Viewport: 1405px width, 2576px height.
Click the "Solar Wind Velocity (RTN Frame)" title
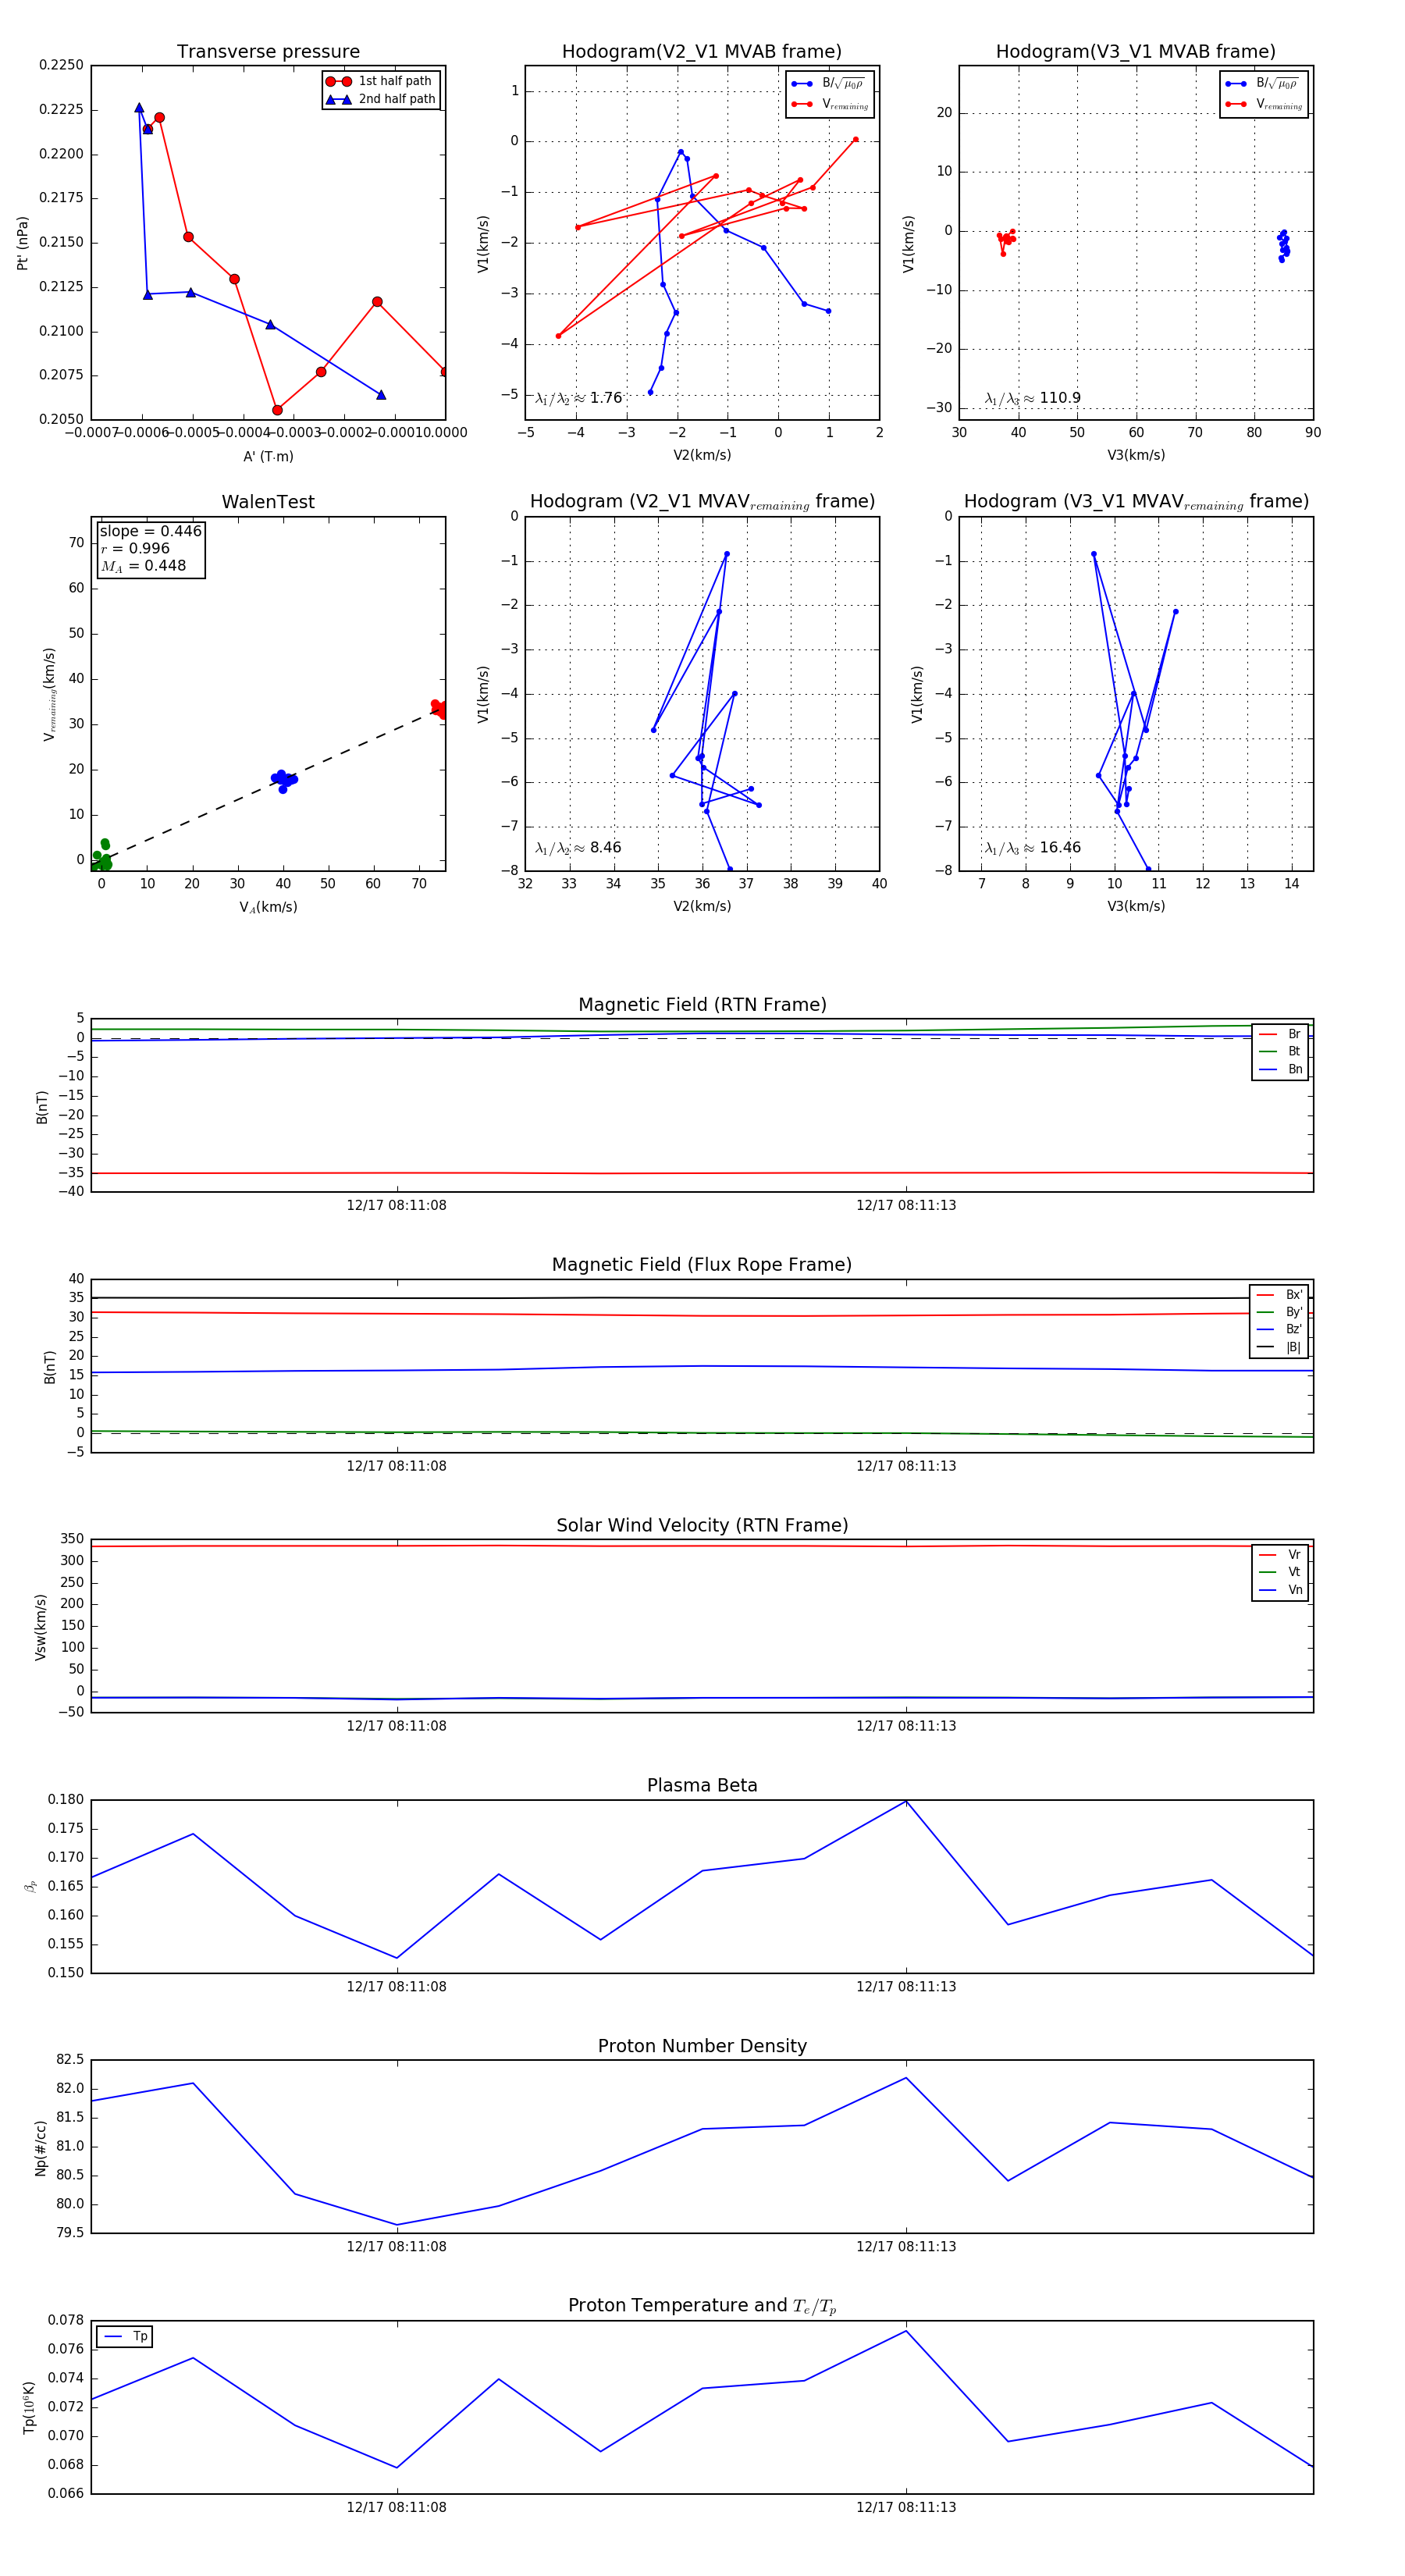click(702, 1525)
